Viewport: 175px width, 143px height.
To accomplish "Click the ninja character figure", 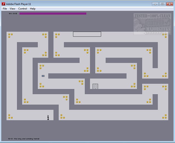I will coord(48,118).
